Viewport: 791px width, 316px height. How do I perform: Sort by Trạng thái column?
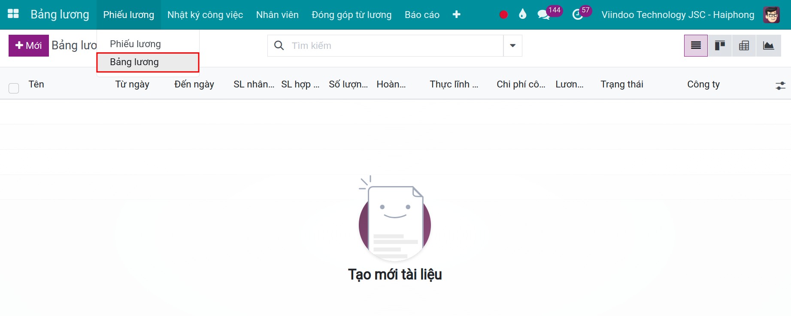(x=622, y=84)
